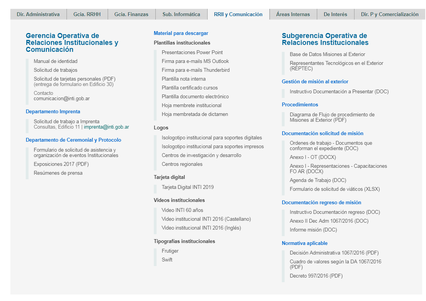Download Formulario de solicitud de viáticos (XLSX)
This screenshot has height=301, width=426.
334,189
